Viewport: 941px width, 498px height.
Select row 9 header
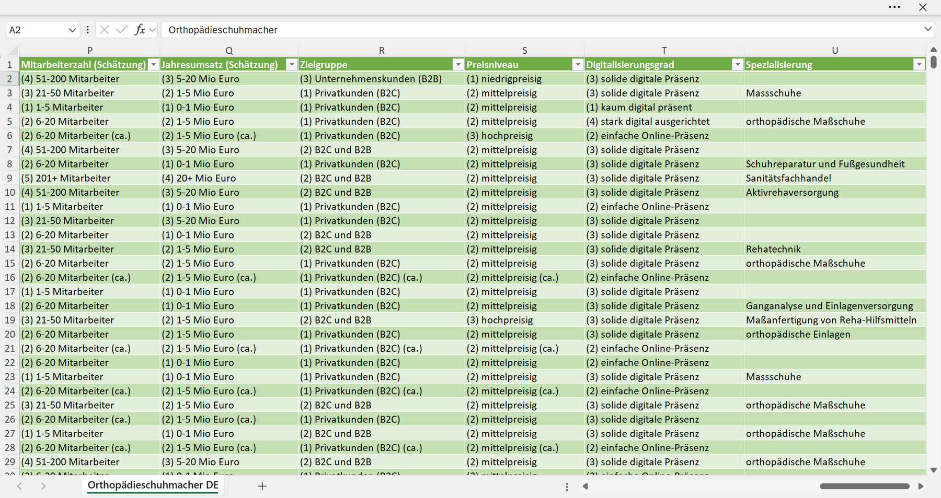coord(9,178)
